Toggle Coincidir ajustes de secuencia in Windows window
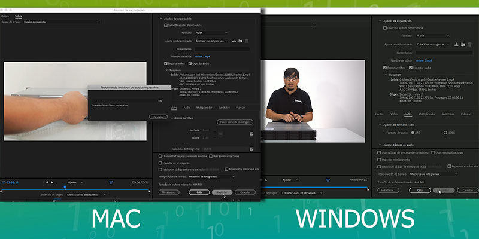Viewport: 479px width, 239px height. (385, 28)
